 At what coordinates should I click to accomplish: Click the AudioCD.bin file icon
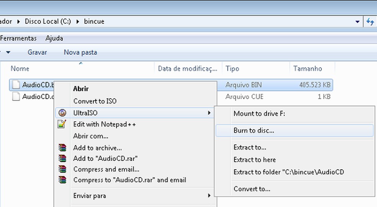[16, 85]
